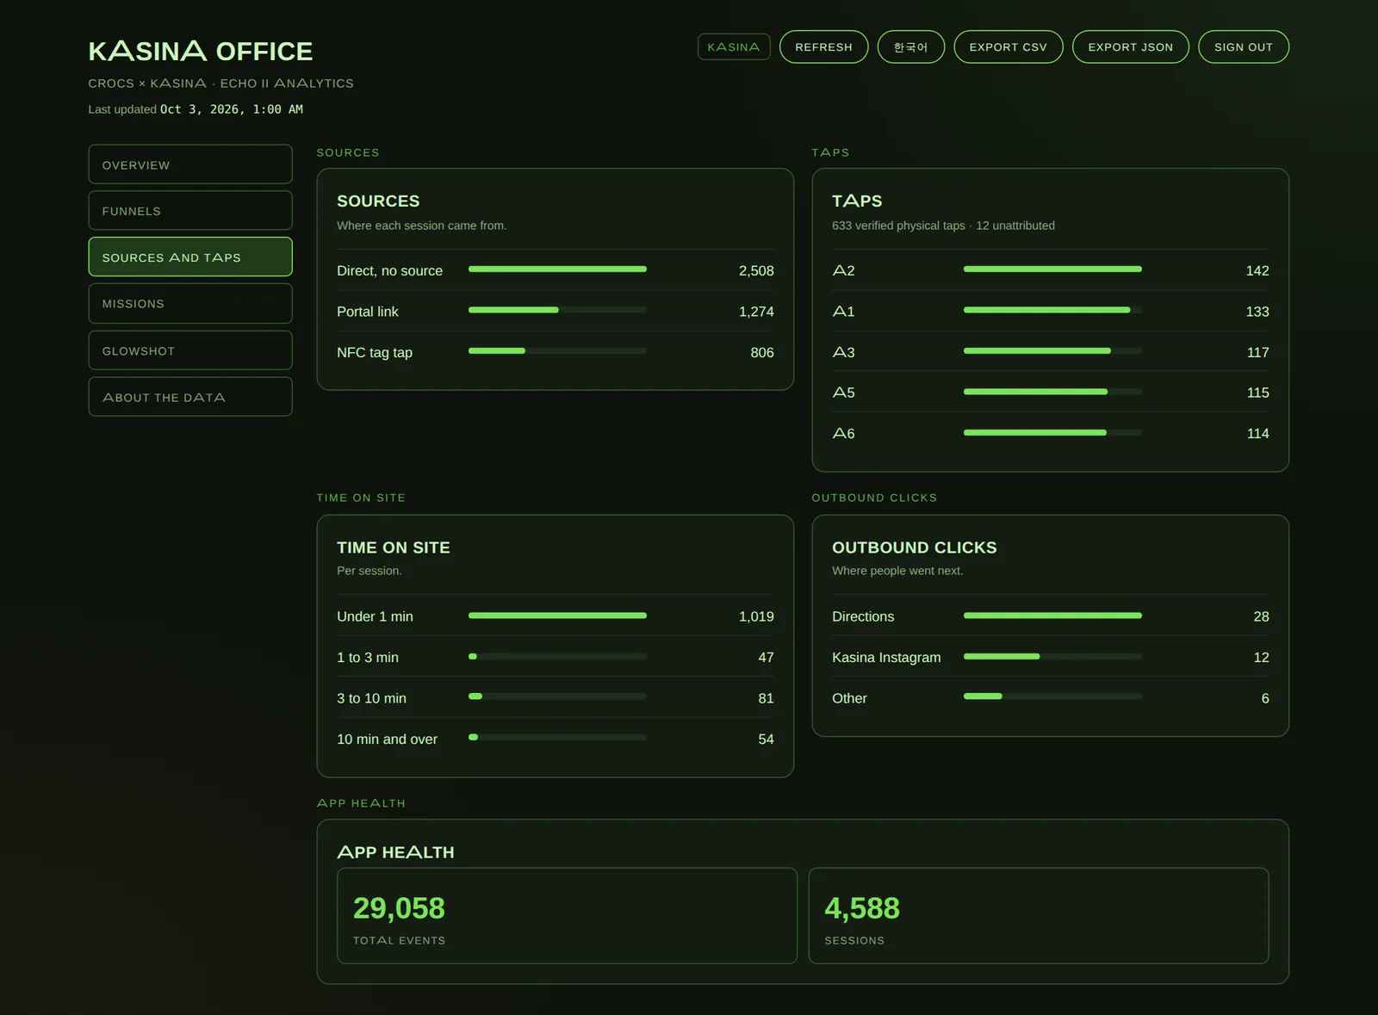Open the Missions section
The height and width of the screenshot is (1015, 1378).
point(190,304)
